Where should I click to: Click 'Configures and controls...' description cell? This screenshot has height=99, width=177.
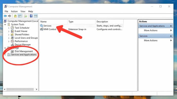[x=109, y=29]
